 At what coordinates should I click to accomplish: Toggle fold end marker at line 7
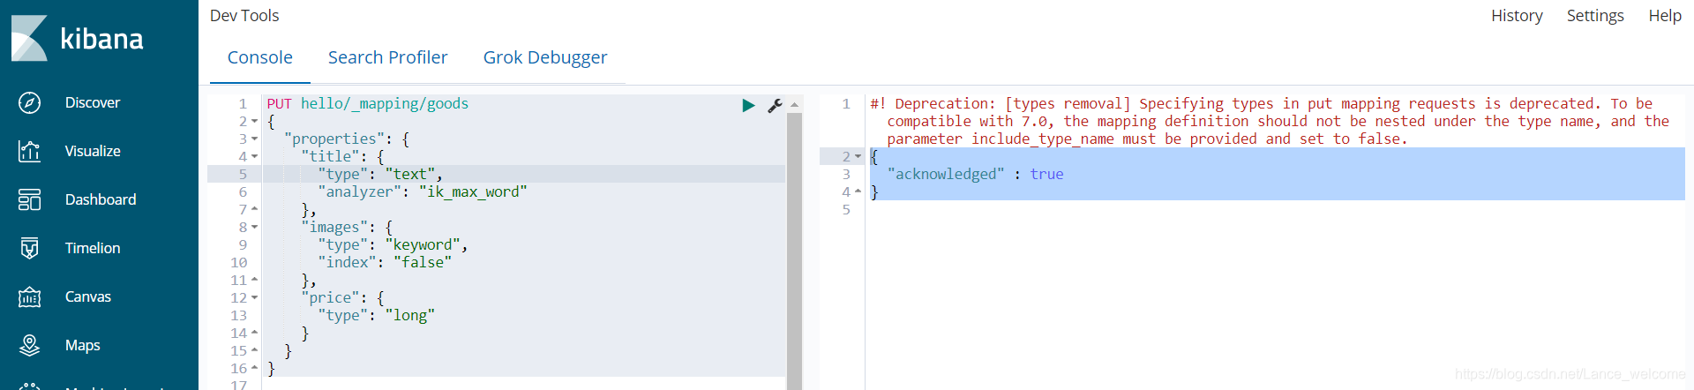pyautogui.click(x=255, y=209)
